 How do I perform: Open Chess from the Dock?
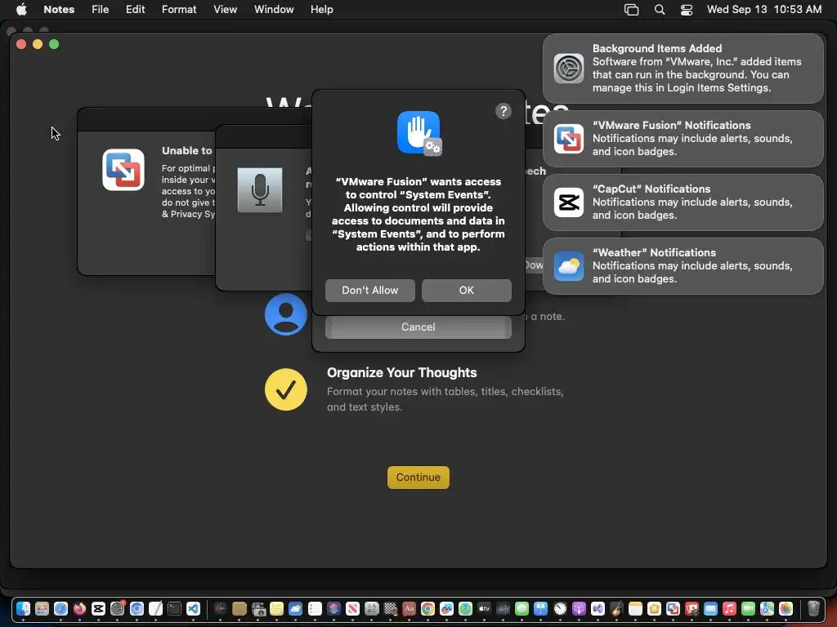(x=390, y=608)
